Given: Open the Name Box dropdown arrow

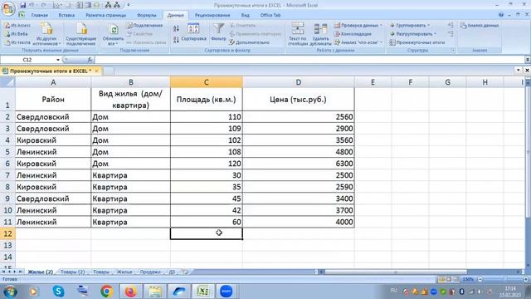Looking at the screenshot, I should [58, 60].
